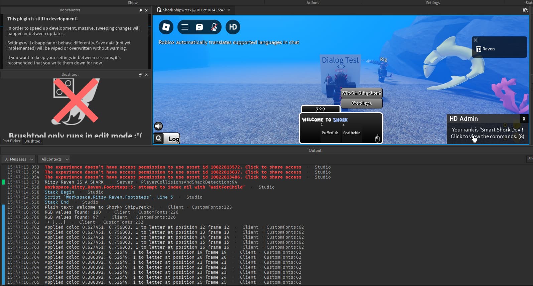Click the Settings ribbon section label

click(x=433, y=3)
